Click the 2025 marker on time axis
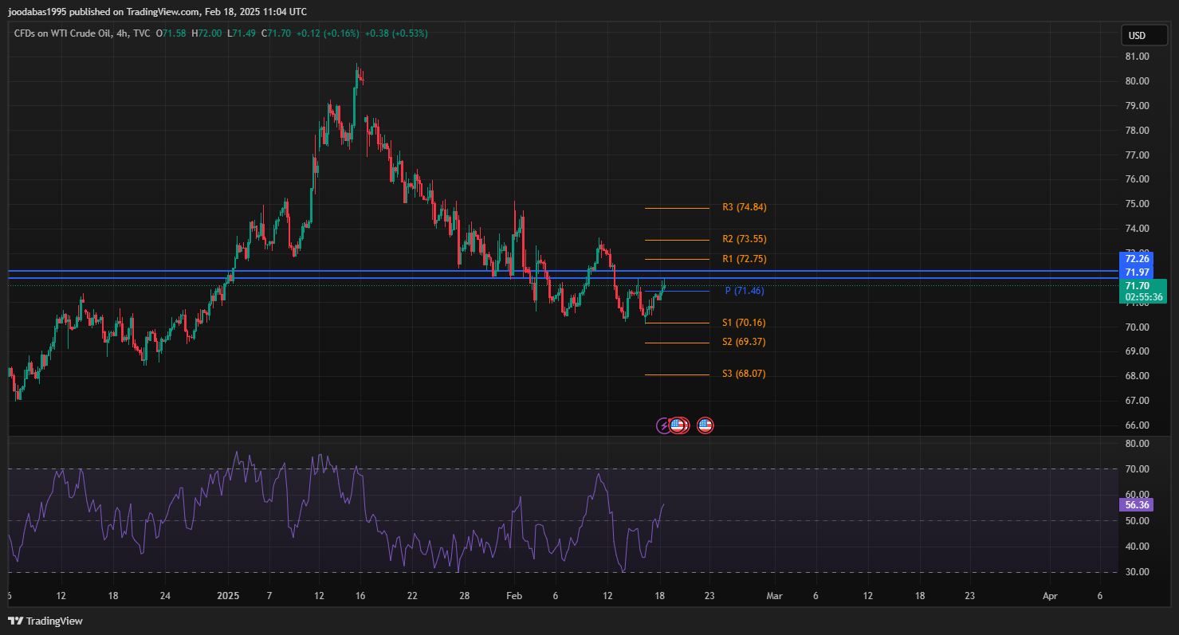This screenshot has width=1179, height=635. 229,596
